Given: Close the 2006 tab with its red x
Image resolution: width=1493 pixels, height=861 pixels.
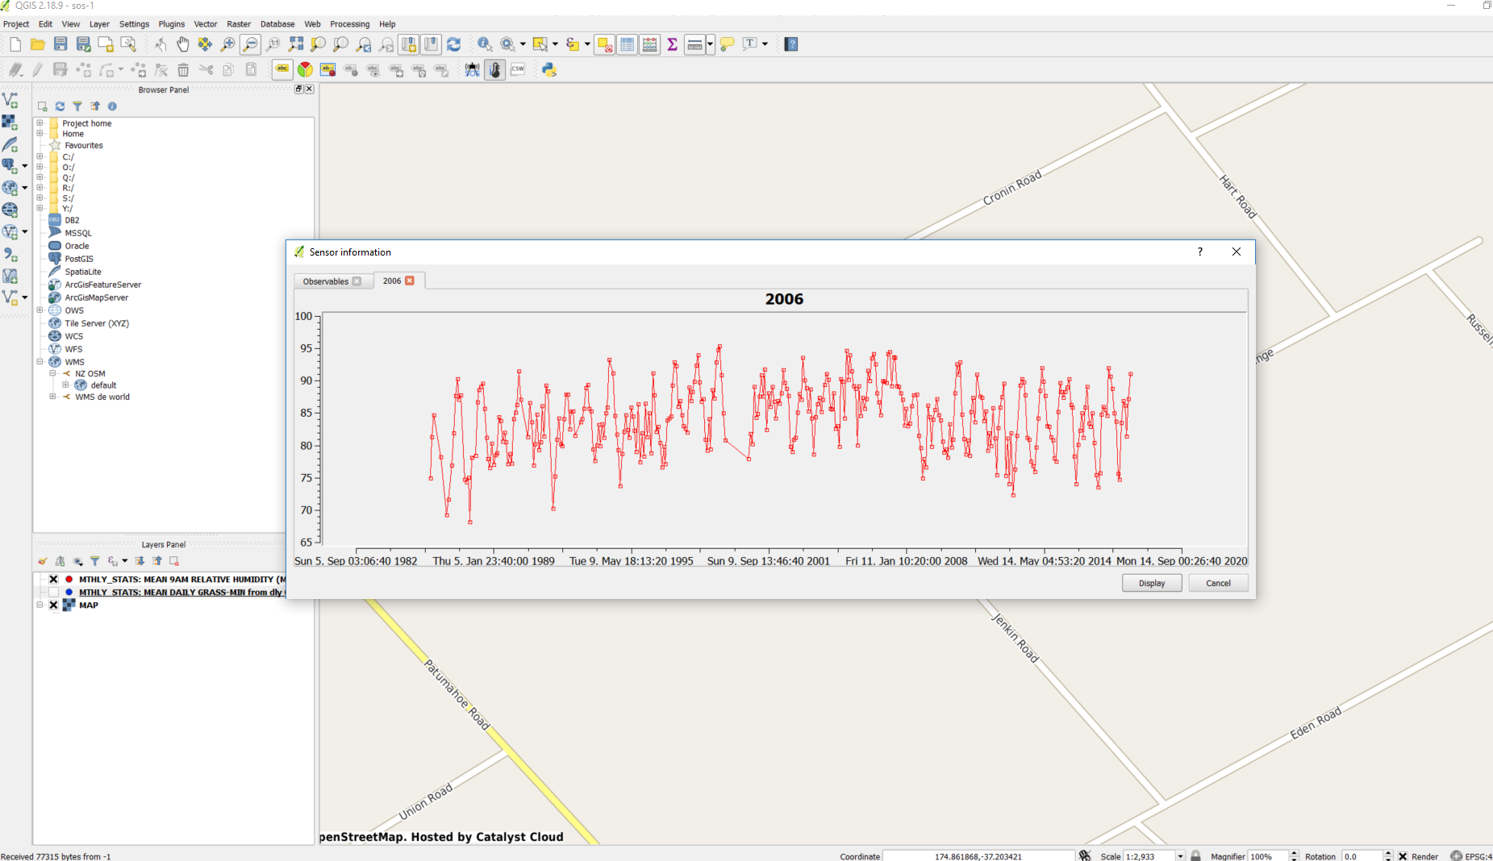Looking at the screenshot, I should (410, 281).
